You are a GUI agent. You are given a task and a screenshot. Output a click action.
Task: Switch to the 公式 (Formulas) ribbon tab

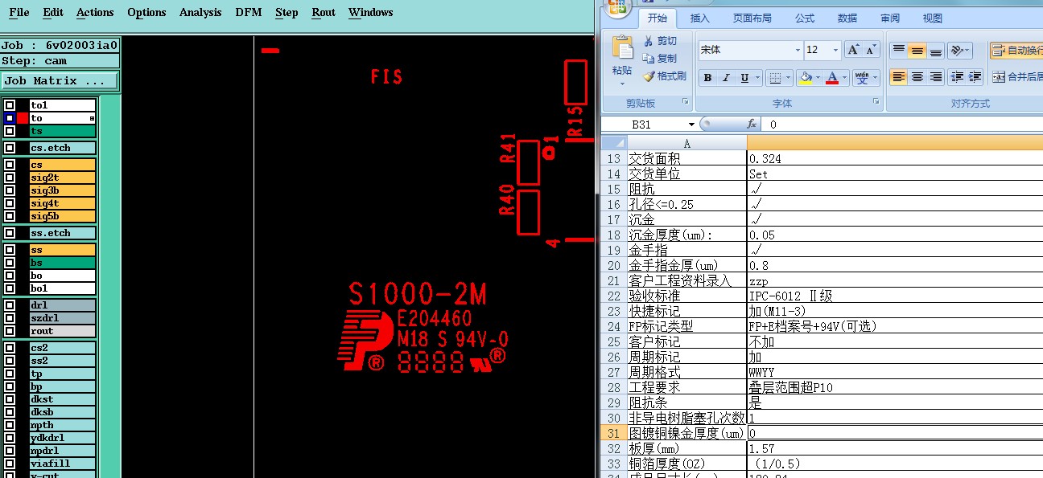pos(805,18)
